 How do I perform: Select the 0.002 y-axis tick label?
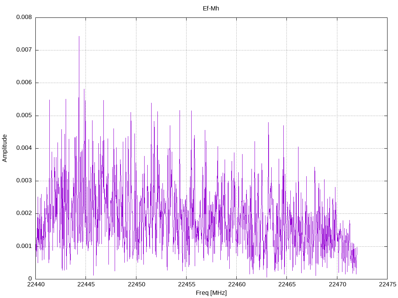click(24, 213)
